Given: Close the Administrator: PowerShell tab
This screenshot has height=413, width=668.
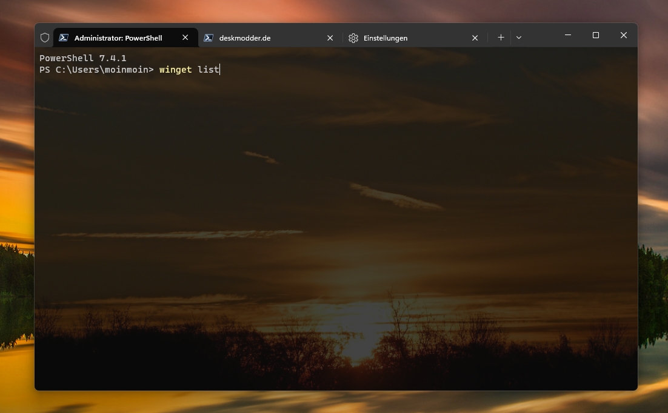Looking at the screenshot, I should tap(185, 38).
